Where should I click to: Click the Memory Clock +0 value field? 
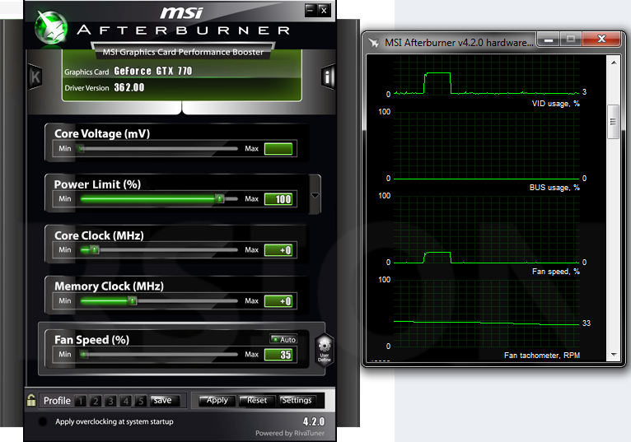point(278,301)
